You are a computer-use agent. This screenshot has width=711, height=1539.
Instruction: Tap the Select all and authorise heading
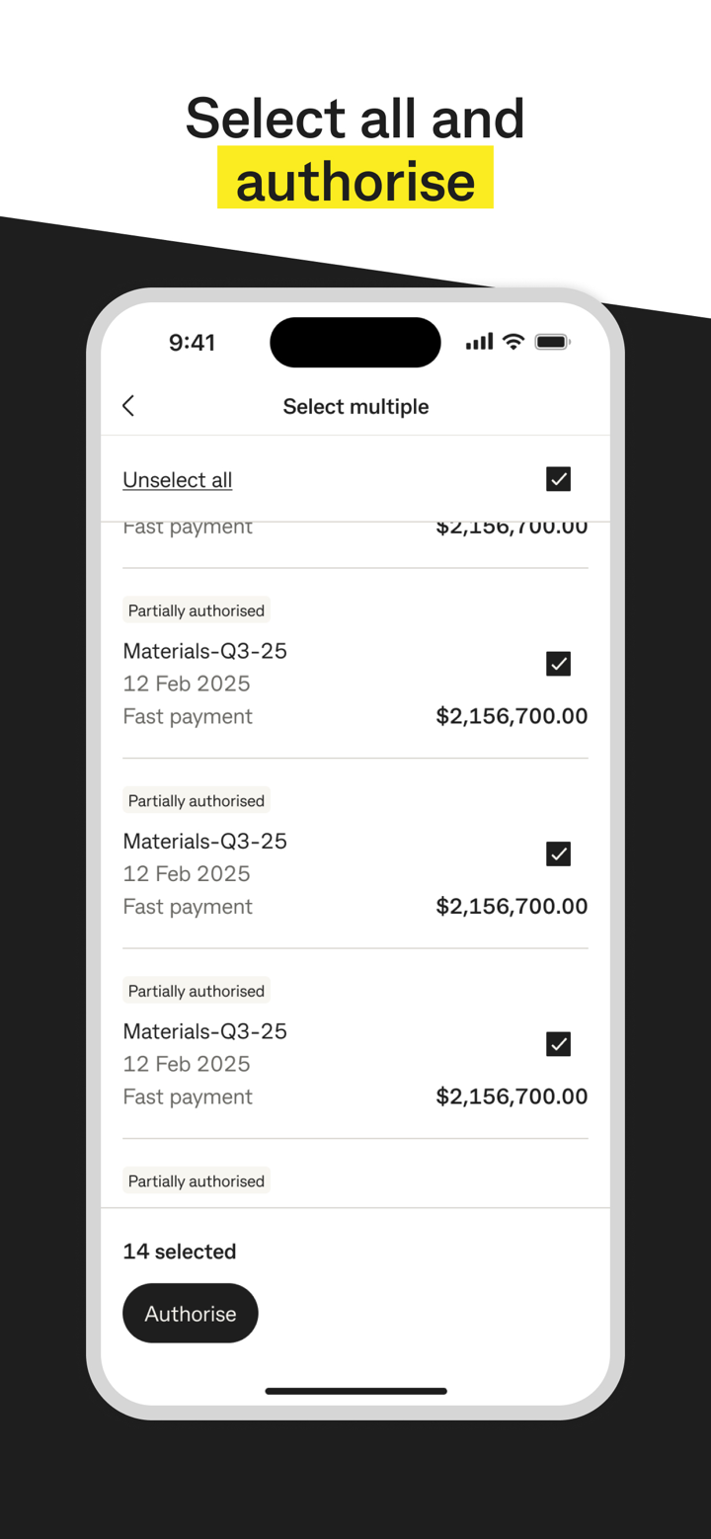355,149
